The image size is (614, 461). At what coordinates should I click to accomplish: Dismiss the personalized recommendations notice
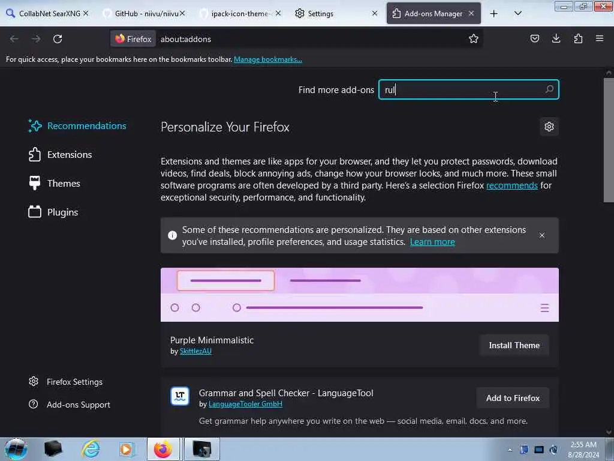point(542,235)
